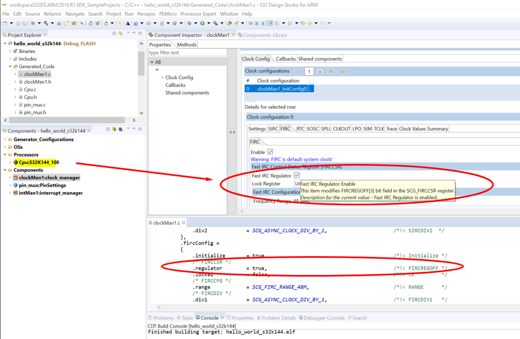Switch to Components Library tab
Screen dimensions: 520x339
[x=262, y=35]
